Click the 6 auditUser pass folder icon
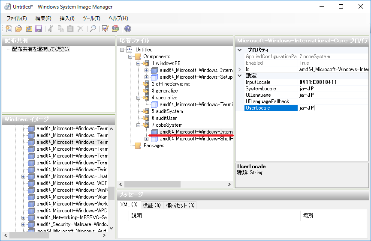 click(146, 118)
